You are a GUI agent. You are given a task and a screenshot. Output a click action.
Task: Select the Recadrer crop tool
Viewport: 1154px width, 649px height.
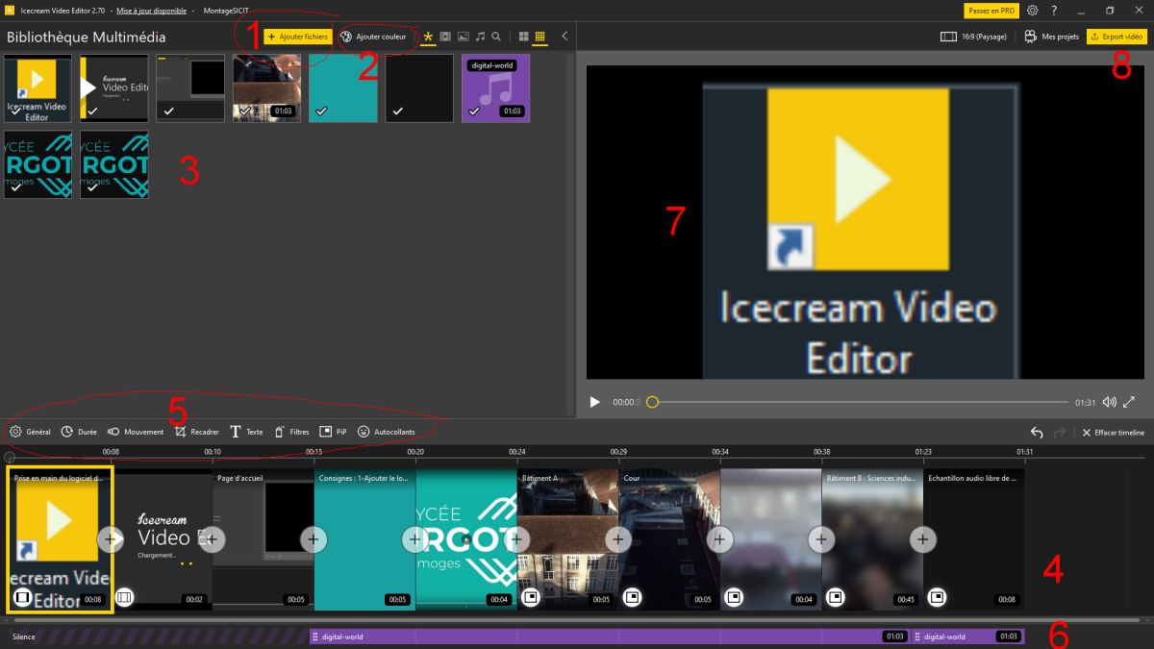coord(196,432)
